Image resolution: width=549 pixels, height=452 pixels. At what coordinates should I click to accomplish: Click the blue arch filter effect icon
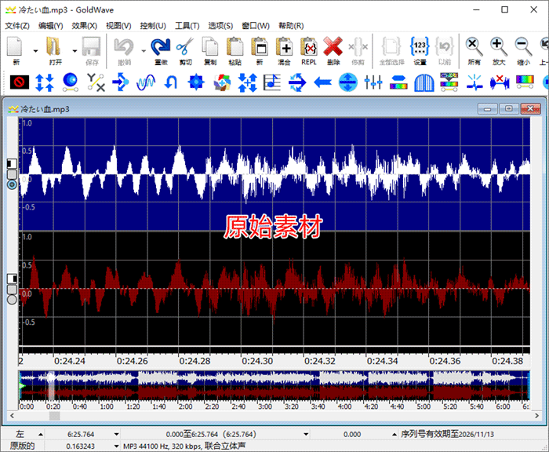(424, 83)
